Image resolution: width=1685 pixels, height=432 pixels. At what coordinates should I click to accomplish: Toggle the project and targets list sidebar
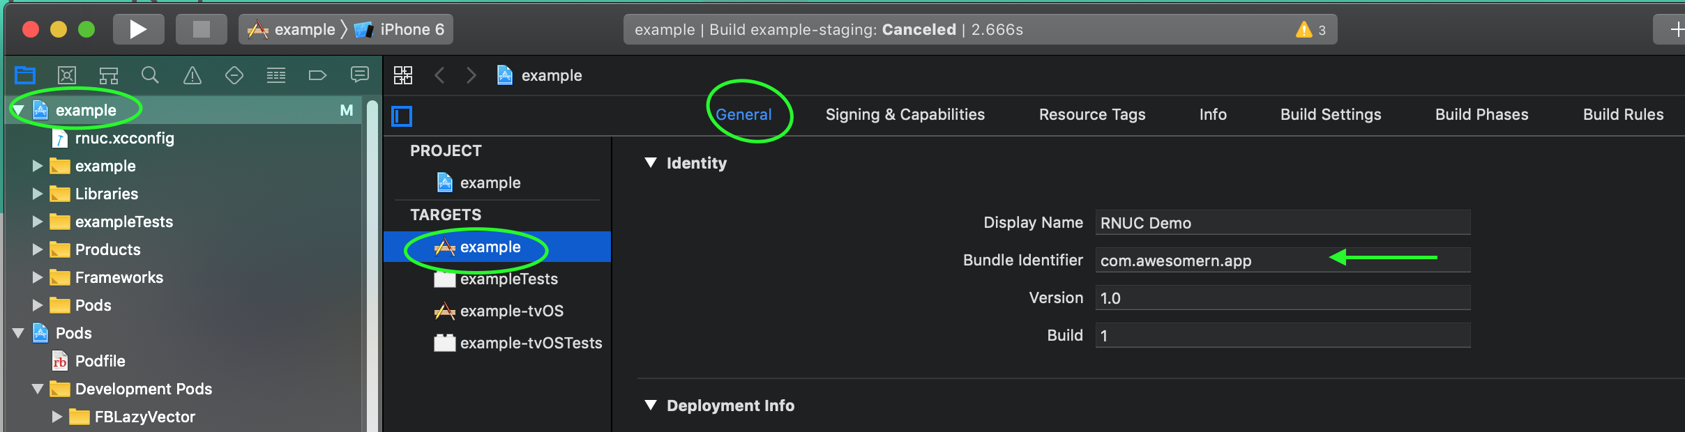point(402,116)
